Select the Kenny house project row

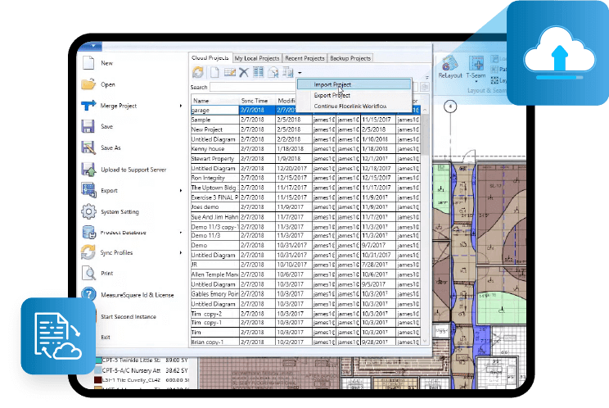coord(214,149)
